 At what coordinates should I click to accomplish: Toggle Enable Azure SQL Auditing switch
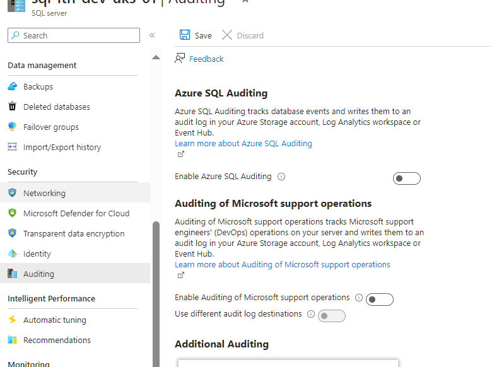tap(407, 178)
